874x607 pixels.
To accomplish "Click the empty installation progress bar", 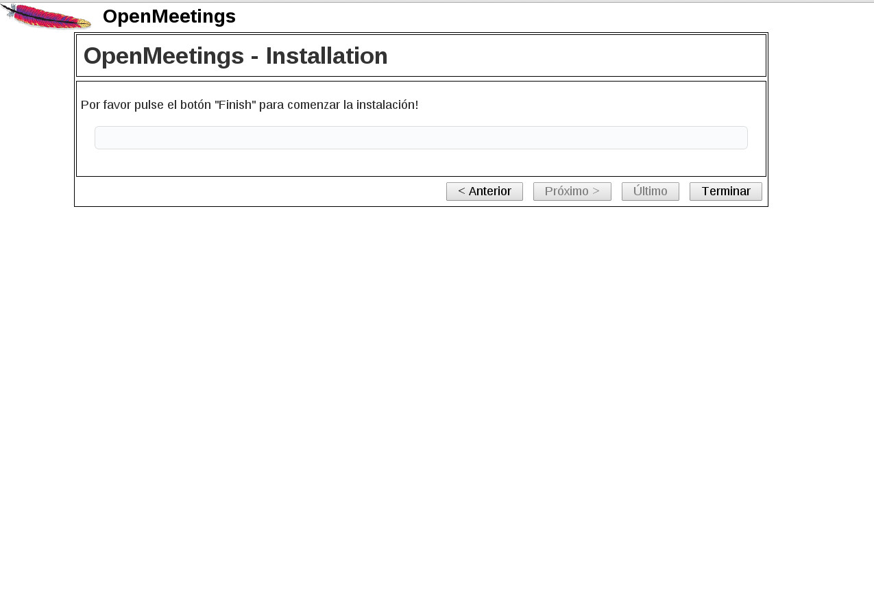I will 421,138.
